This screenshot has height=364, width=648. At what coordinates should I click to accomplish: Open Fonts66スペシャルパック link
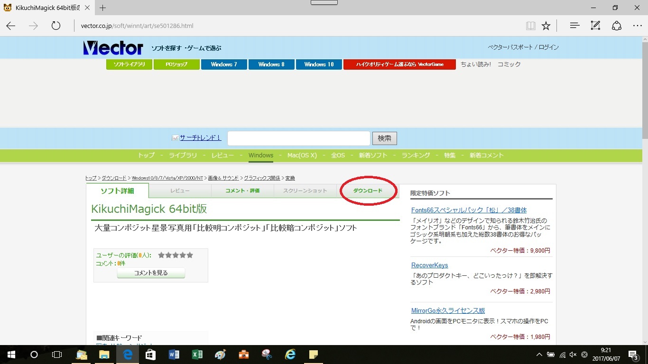pyautogui.click(x=469, y=210)
